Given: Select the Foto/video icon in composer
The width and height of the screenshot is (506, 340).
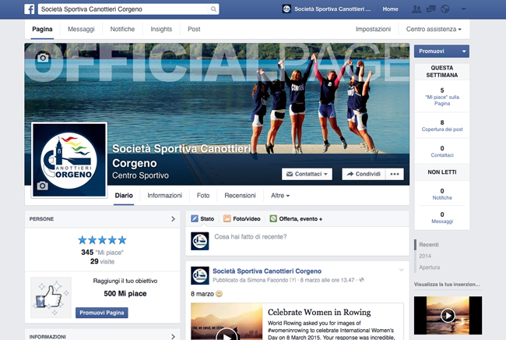Looking at the screenshot, I should (227, 219).
